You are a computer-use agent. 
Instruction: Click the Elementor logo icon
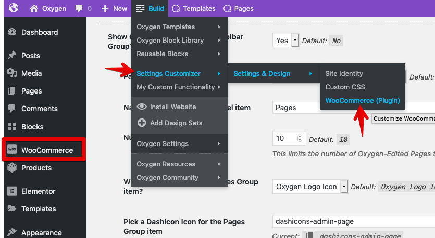click(12, 191)
